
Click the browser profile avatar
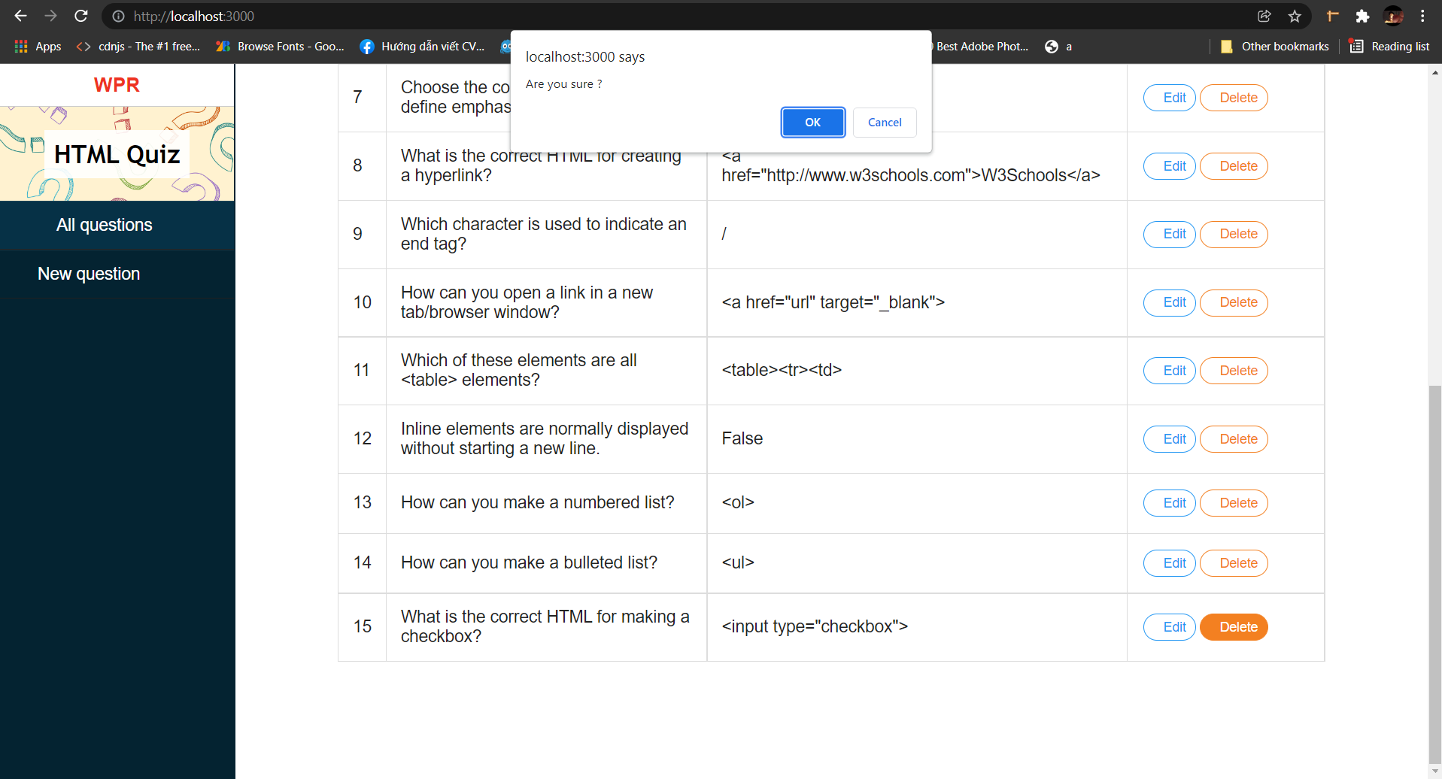point(1393,16)
